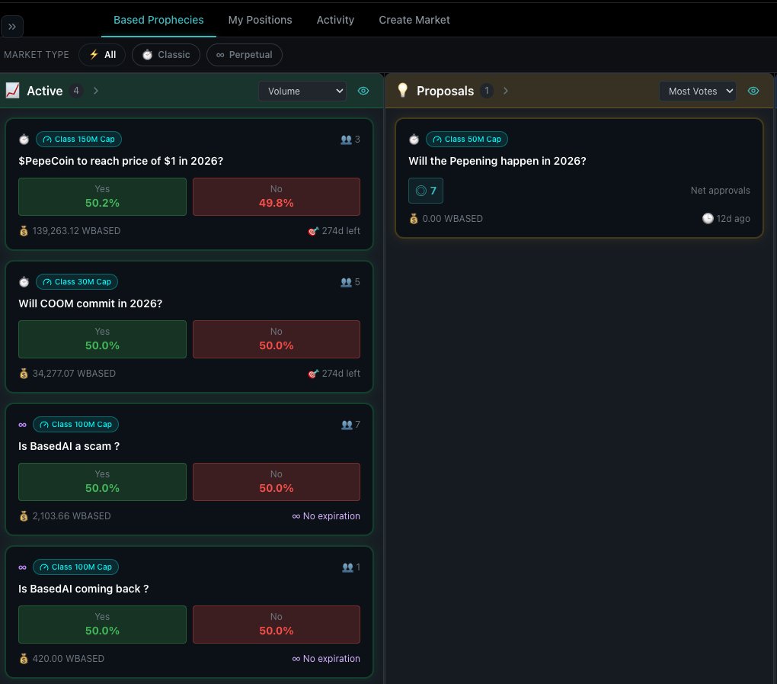Click participants icon showing 7
Screen dimensions: 777x684
click(347, 425)
